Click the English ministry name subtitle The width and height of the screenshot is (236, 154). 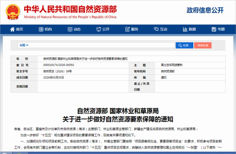(70, 17)
